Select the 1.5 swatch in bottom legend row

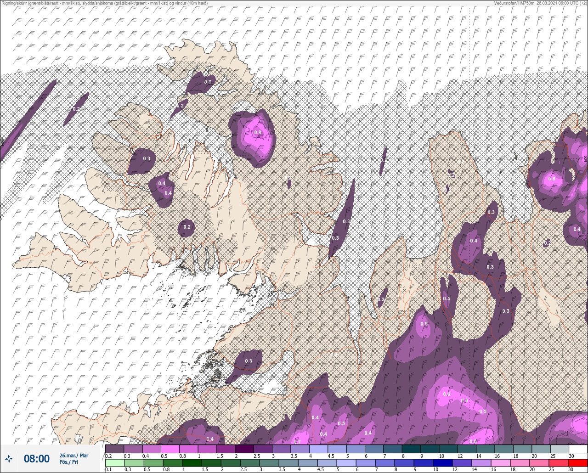click(x=211, y=462)
